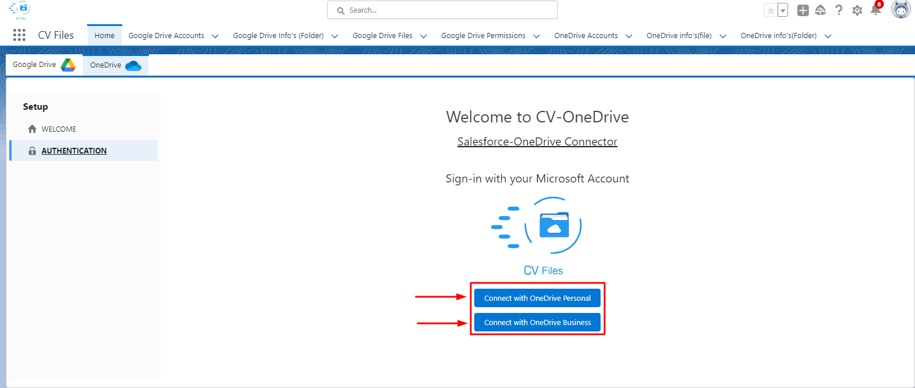The height and width of the screenshot is (388, 915).
Task: Click the CV Files logo in header
Action: (20, 10)
